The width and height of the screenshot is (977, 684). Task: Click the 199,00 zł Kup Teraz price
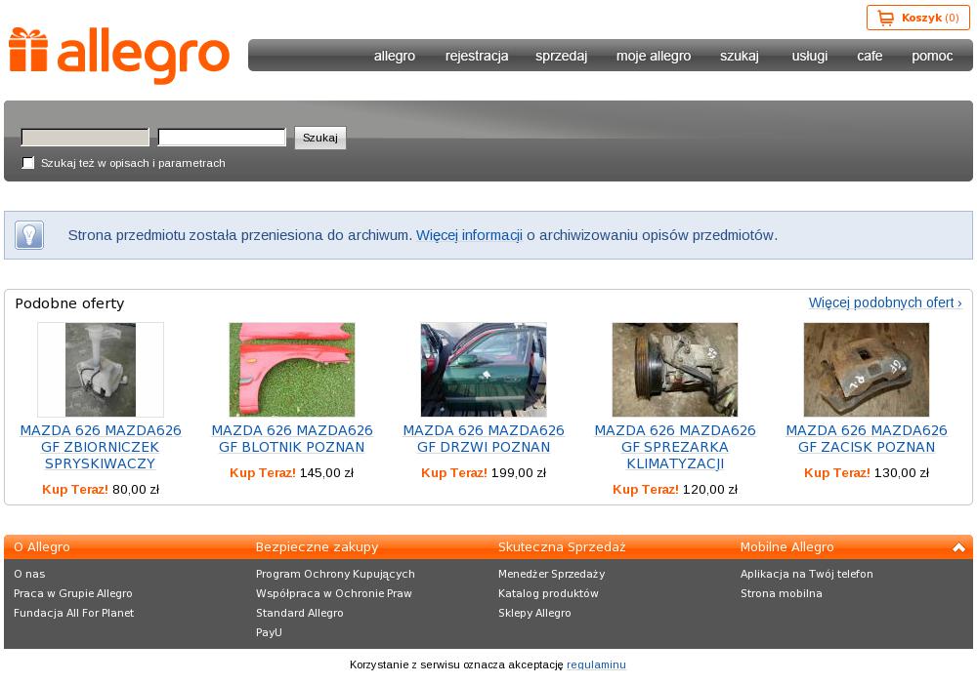(x=484, y=473)
